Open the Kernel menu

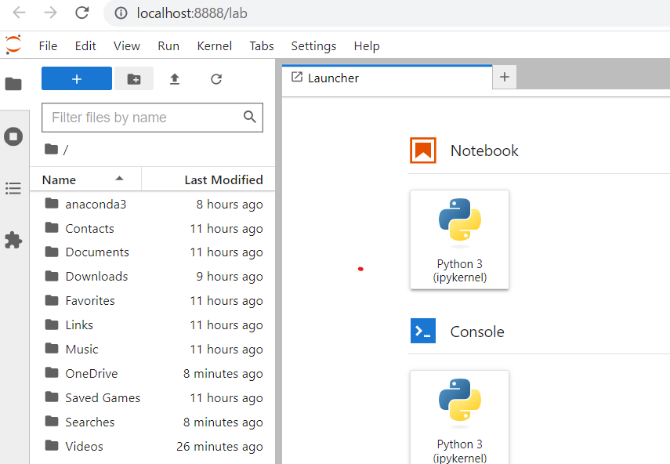coord(215,45)
